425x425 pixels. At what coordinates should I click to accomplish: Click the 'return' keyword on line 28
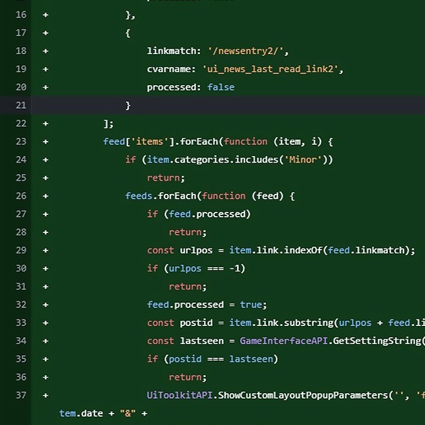point(185,232)
